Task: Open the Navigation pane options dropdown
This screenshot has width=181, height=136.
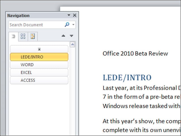Action: coord(69,15)
